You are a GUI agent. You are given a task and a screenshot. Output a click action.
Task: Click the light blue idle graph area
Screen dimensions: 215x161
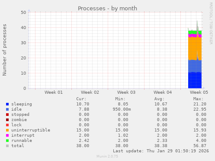[x=195, y=66]
